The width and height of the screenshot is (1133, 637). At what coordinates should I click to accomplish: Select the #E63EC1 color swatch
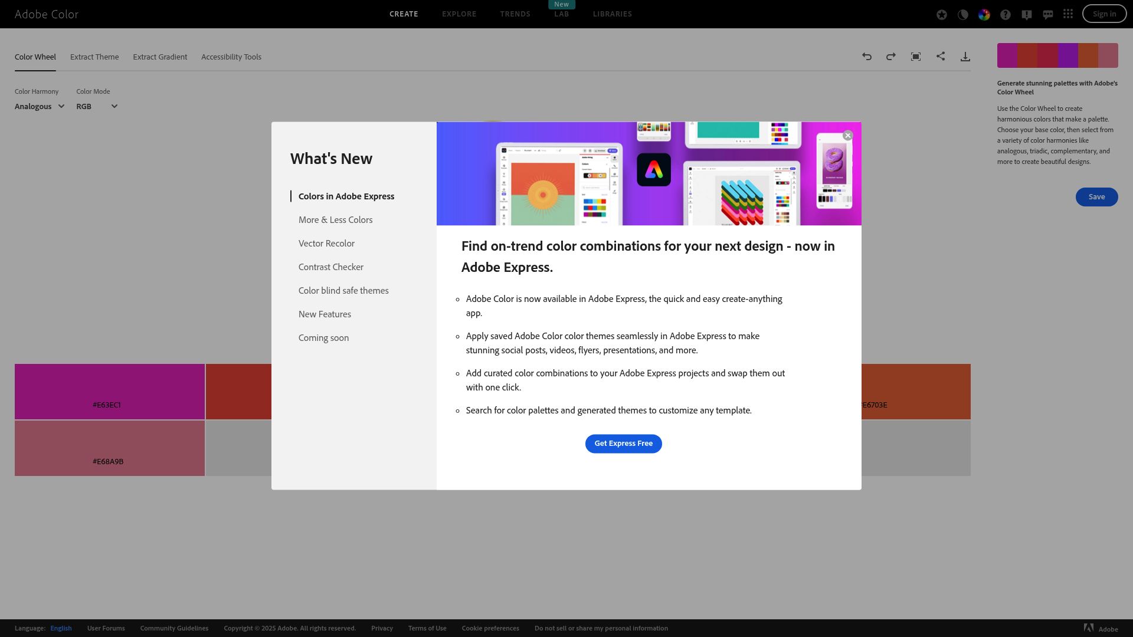tap(109, 392)
